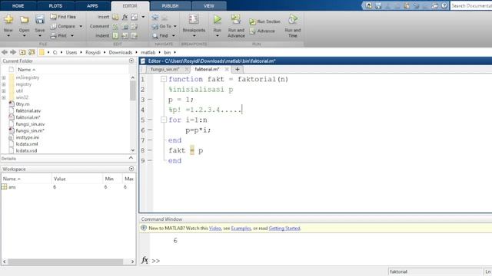Select fungsi_sin.m file in Current Folder
492x276 pixels.
pyautogui.click(x=30, y=130)
